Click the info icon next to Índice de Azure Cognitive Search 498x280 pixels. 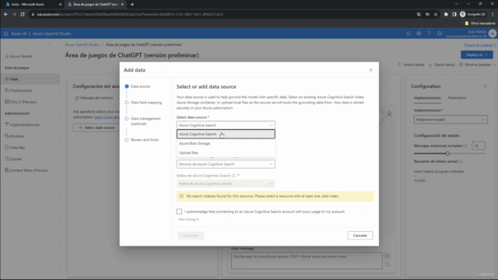click(x=233, y=176)
